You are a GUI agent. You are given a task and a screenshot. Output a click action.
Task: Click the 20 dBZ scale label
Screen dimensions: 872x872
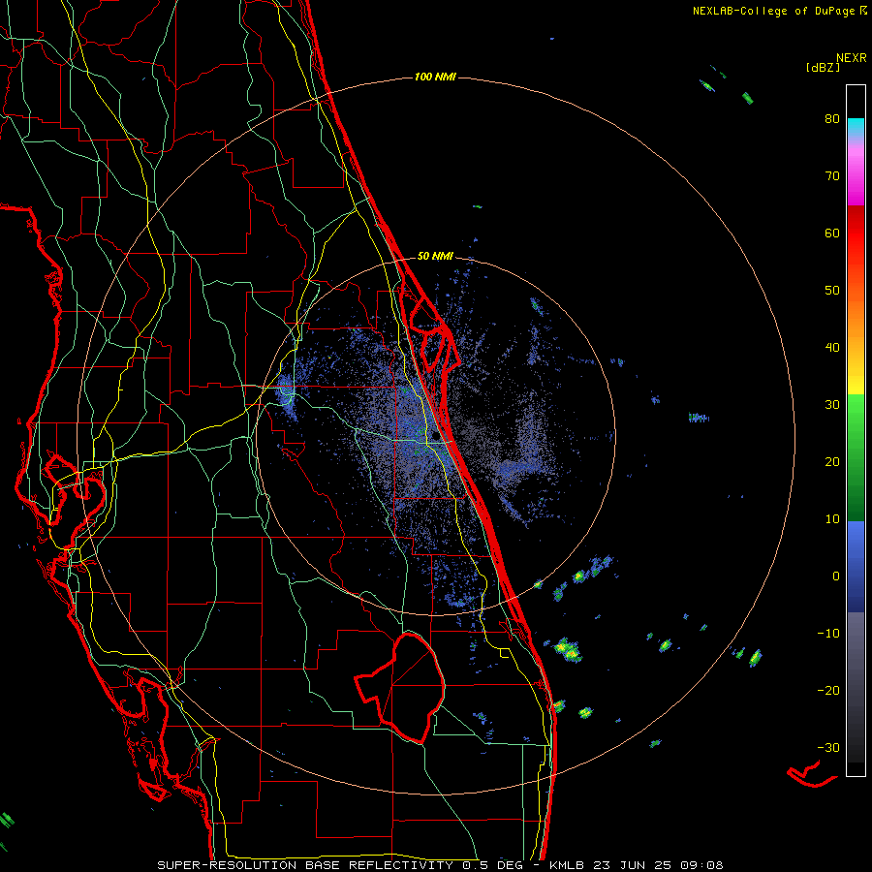click(832, 462)
